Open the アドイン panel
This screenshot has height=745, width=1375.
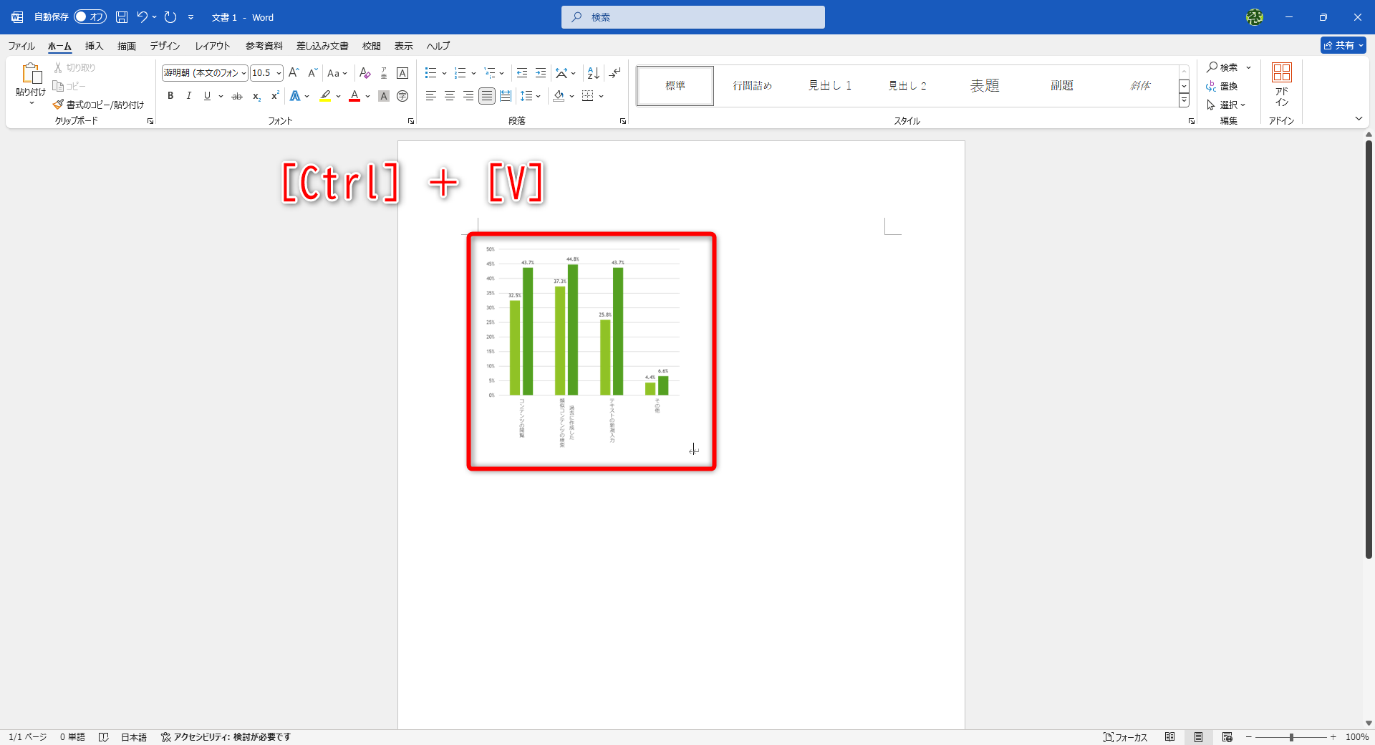click(x=1281, y=81)
